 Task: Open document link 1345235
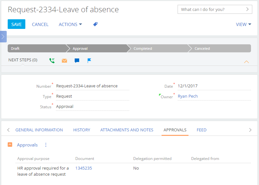tap(84, 168)
